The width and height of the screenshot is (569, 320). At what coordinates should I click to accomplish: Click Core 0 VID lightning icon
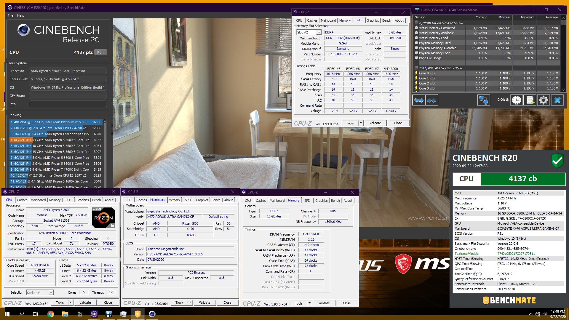pyautogui.click(x=416, y=73)
